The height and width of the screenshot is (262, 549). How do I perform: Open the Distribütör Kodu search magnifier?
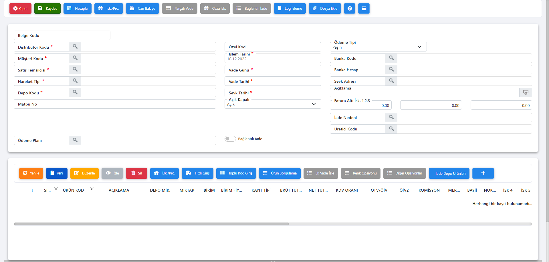click(75, 47)
